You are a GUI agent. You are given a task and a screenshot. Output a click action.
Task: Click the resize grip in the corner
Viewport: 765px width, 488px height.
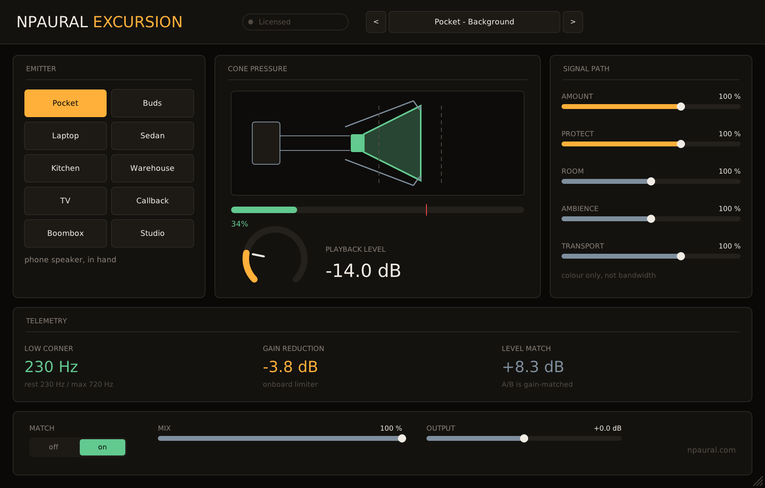click(x=758, y=481)
